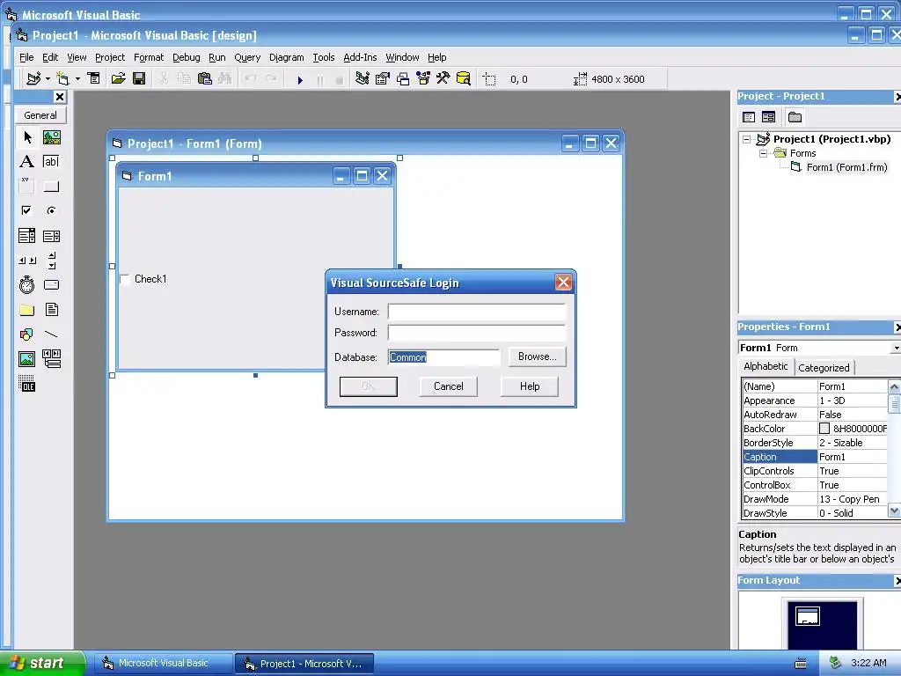
Task: Toggle the Check1 checkbox on Form1
Action: tap(125, 279)
